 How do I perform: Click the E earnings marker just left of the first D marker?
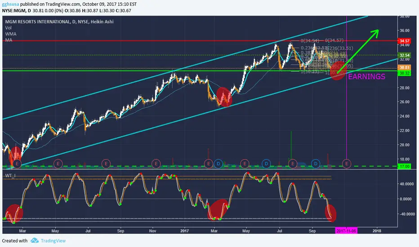pos(209,163)
